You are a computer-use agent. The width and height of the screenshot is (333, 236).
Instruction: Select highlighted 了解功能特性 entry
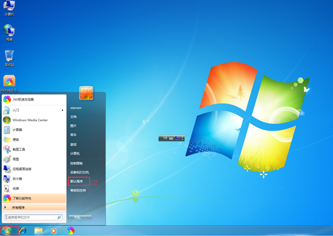34,198
